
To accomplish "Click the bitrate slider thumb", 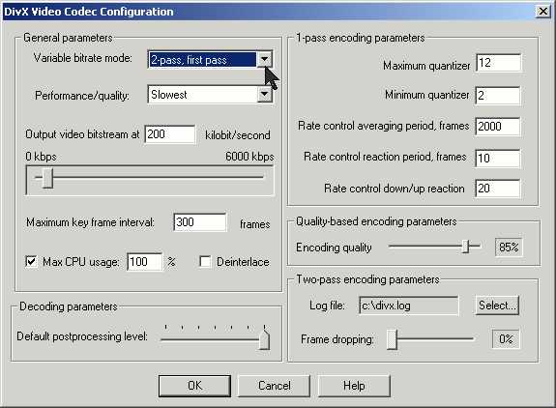I will click(x=47, y=178).
